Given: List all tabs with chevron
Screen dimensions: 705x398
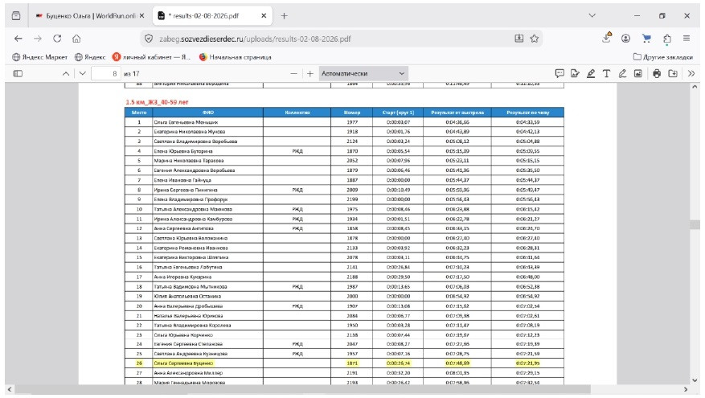Looking at the screenshot, I should 592,16.
